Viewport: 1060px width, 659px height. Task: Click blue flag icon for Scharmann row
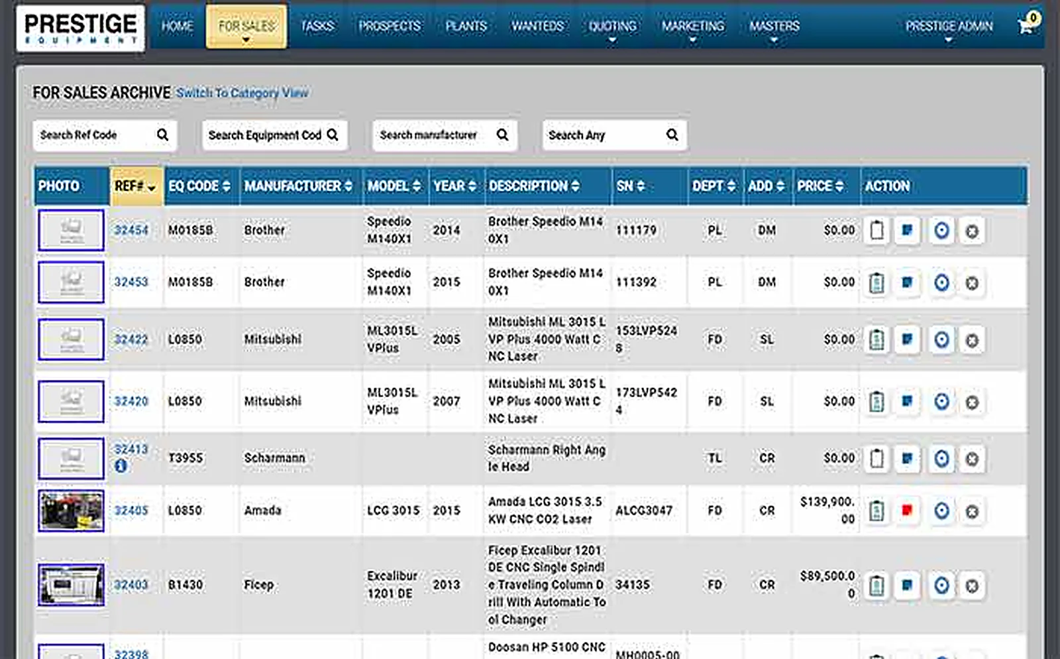[x=907, y=458]
